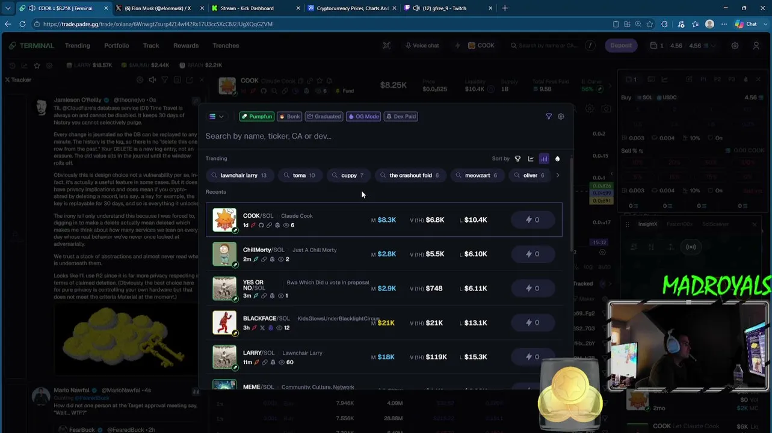
Task: Select the meowzart trending search
Action: click(x=478, y=176)
